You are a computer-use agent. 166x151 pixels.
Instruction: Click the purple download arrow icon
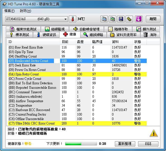tap(139, 19)
